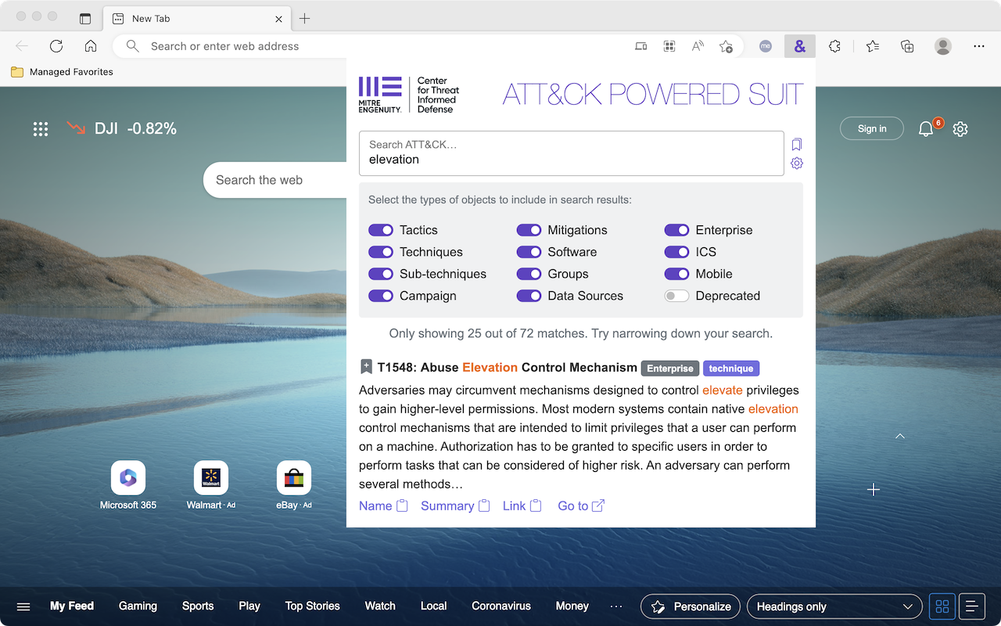This screenshot has width=1001, height=626.
Task: Open the Collections icon in toolbar
Action: (x=907, y=46)
